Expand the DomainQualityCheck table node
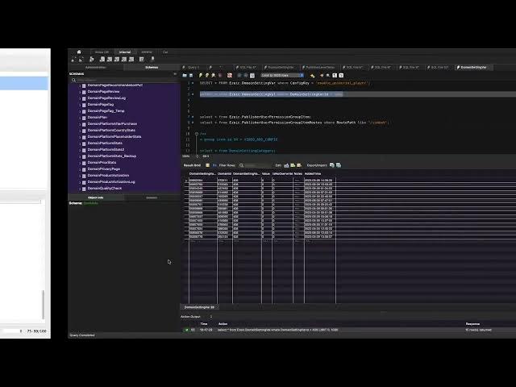Viewport: 516px width, 387px height. (80, 188)
